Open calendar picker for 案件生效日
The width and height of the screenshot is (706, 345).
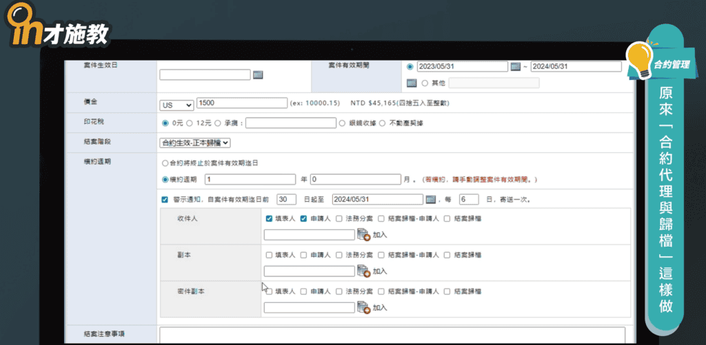coord(258,74)
